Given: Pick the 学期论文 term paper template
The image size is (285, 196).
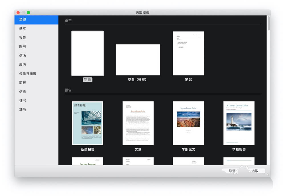Looking at the screenshot, I should point(188,123).
